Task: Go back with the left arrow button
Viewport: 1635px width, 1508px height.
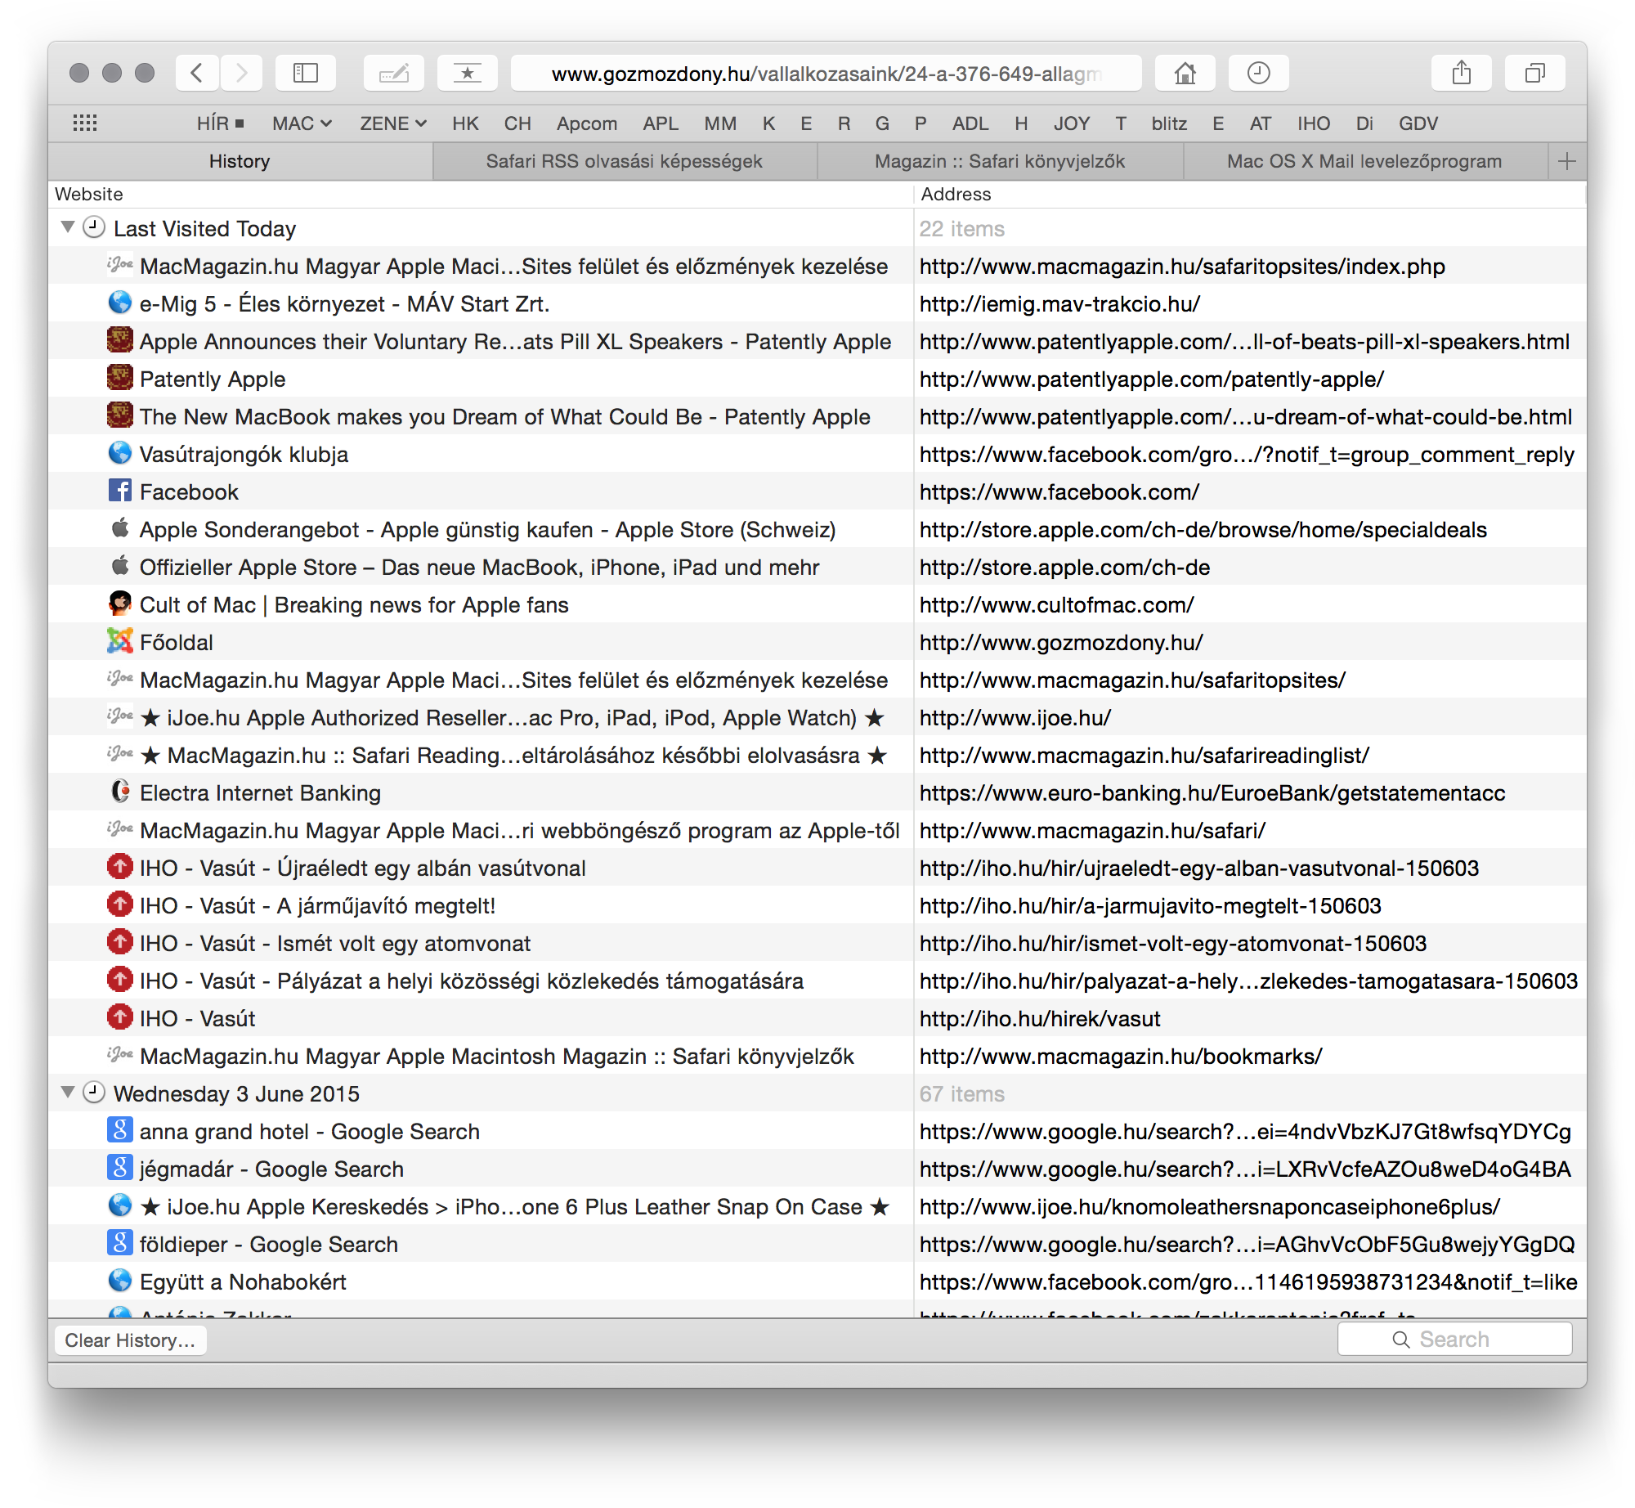Action: point(197,74)
